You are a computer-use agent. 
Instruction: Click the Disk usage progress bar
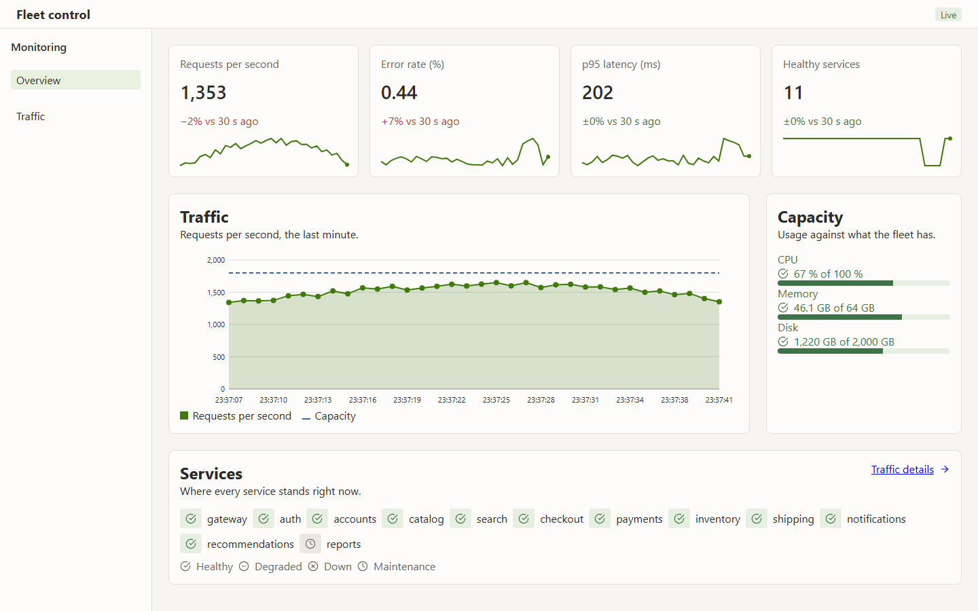(864, 351)
